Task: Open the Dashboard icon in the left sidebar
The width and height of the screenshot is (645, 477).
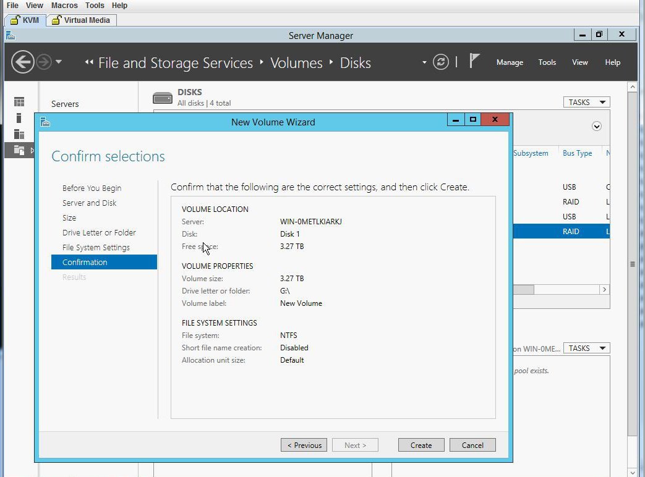Action: 19,102
